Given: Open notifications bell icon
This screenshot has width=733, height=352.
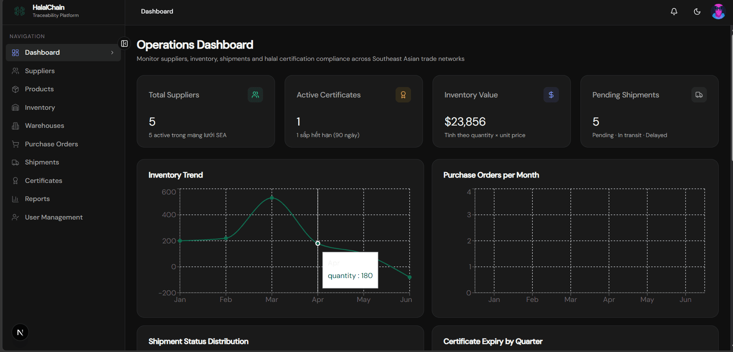Looking at the screenshot, I should [674, 12].
